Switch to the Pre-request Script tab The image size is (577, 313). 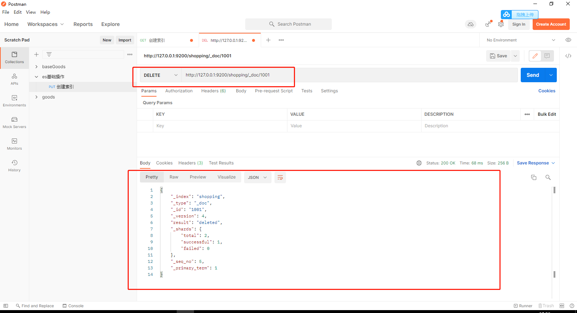pos(274,91)
